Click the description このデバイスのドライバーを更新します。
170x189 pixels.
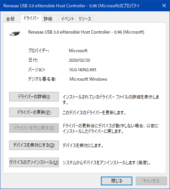(94, 112)
